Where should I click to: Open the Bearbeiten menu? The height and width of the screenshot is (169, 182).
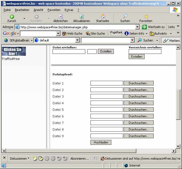(22, 10)
